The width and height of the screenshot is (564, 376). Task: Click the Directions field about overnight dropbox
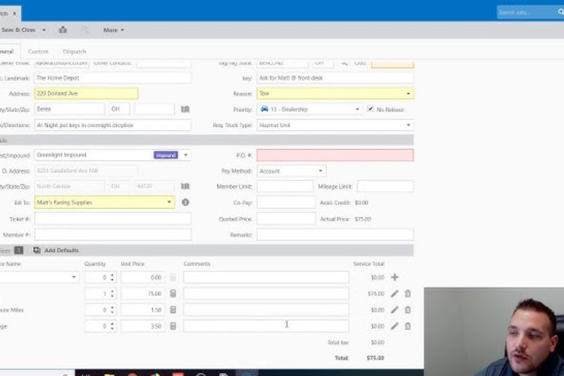[x=113, y=125]
